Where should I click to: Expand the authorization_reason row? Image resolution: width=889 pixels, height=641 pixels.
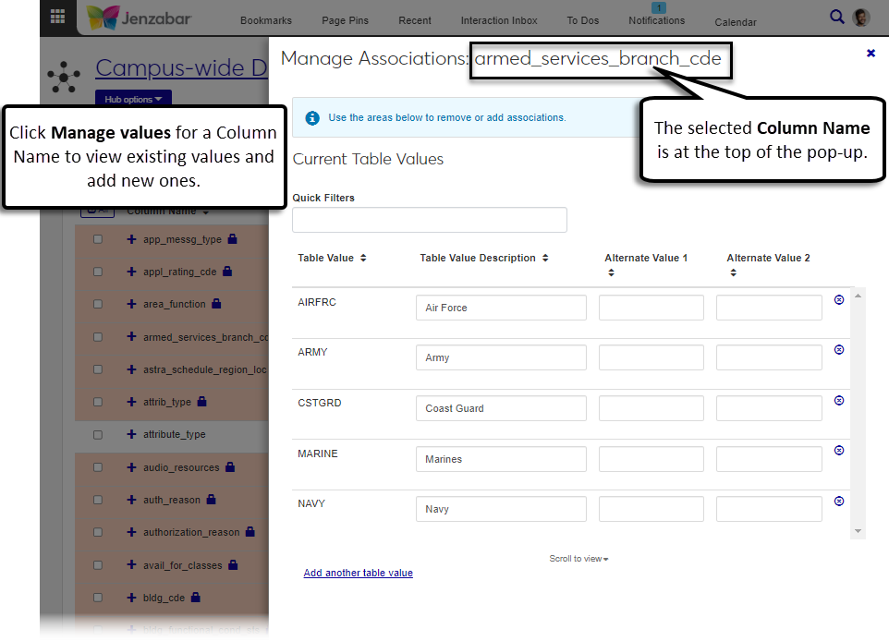131,532
